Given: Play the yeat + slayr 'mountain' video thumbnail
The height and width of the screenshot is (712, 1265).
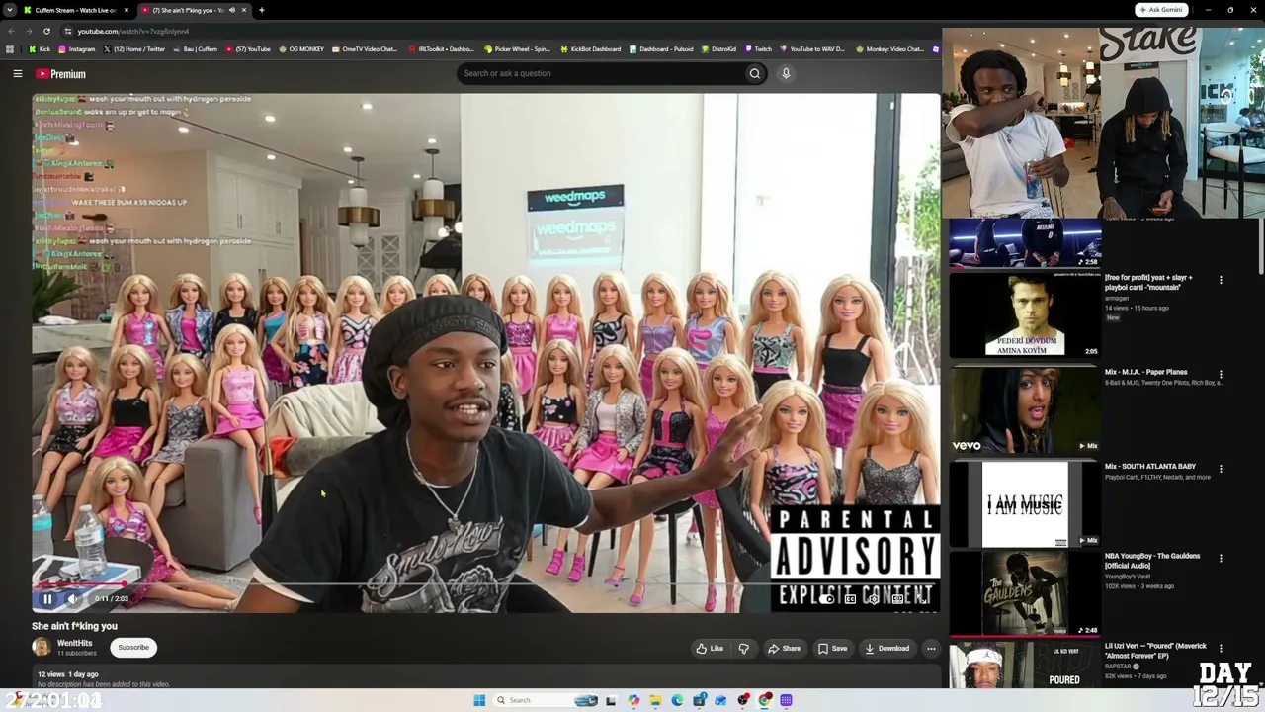Looking at the screenshot, I should [1025, 315].
